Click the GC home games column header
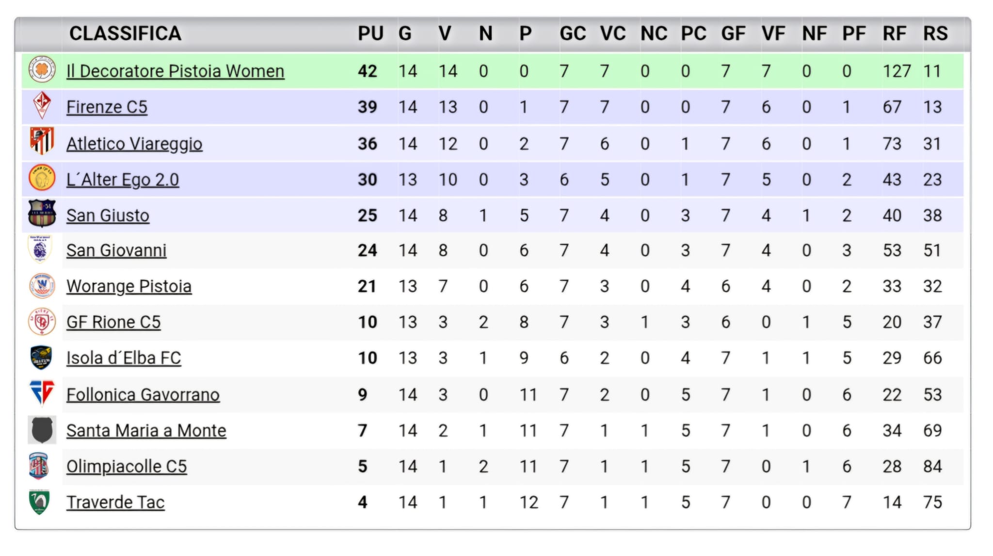 [x=573, y=33]
